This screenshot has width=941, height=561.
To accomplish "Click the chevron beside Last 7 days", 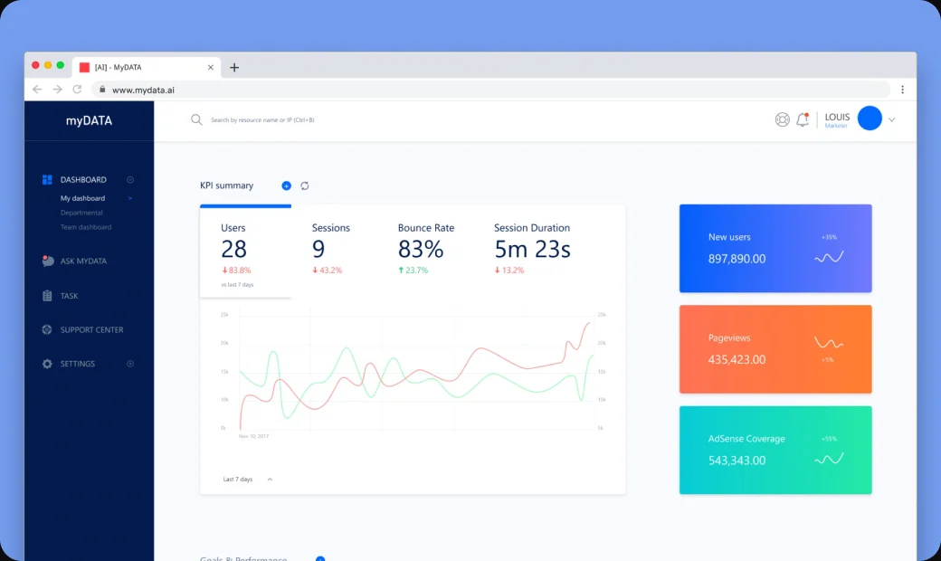I will [270, 479].
